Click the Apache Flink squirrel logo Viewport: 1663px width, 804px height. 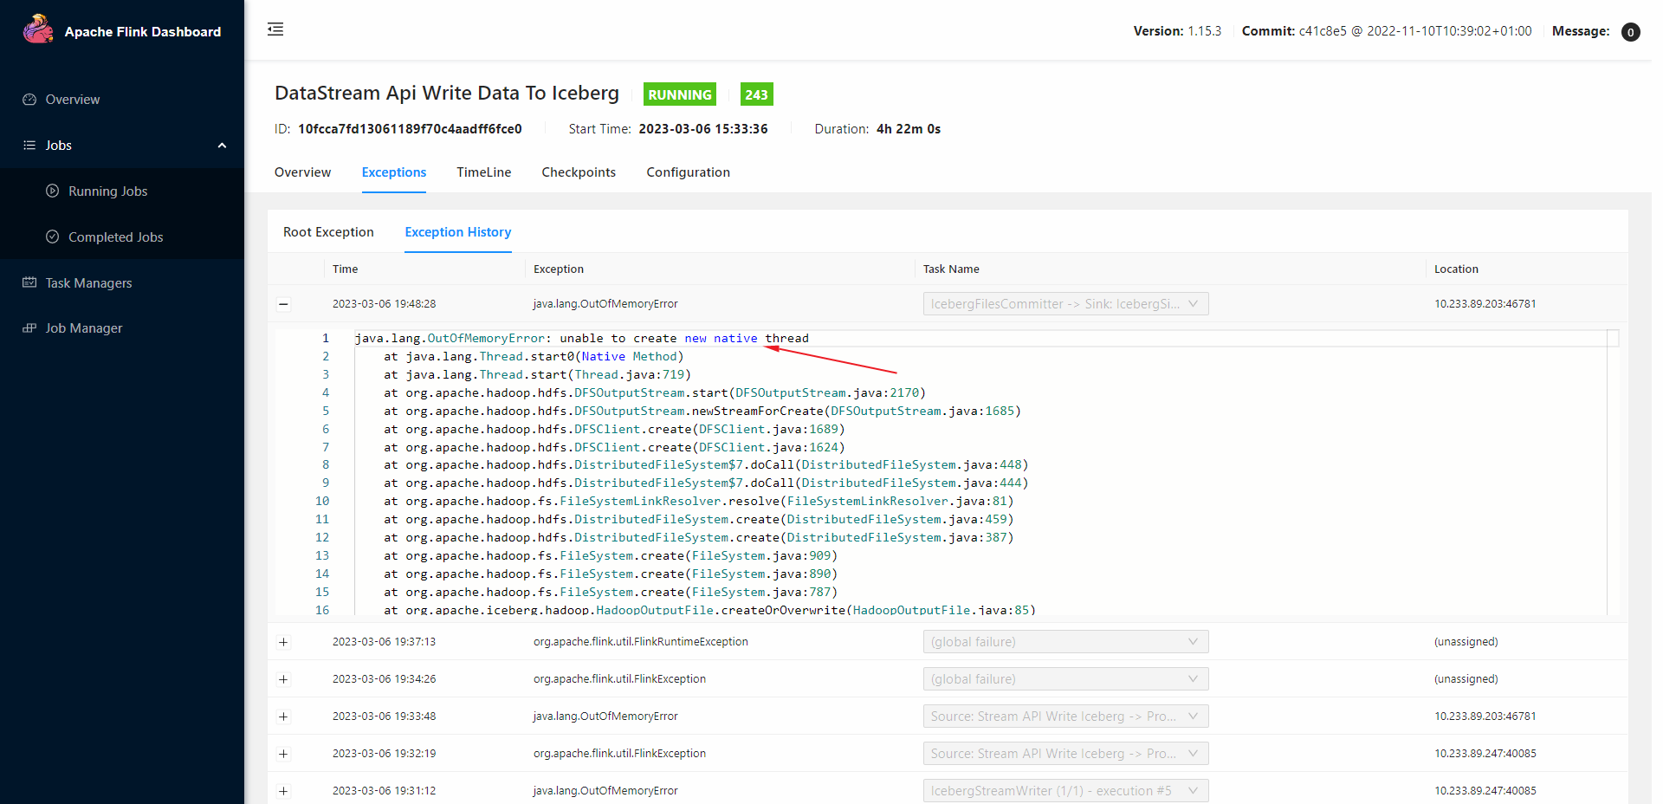click(x=38, y=29)
